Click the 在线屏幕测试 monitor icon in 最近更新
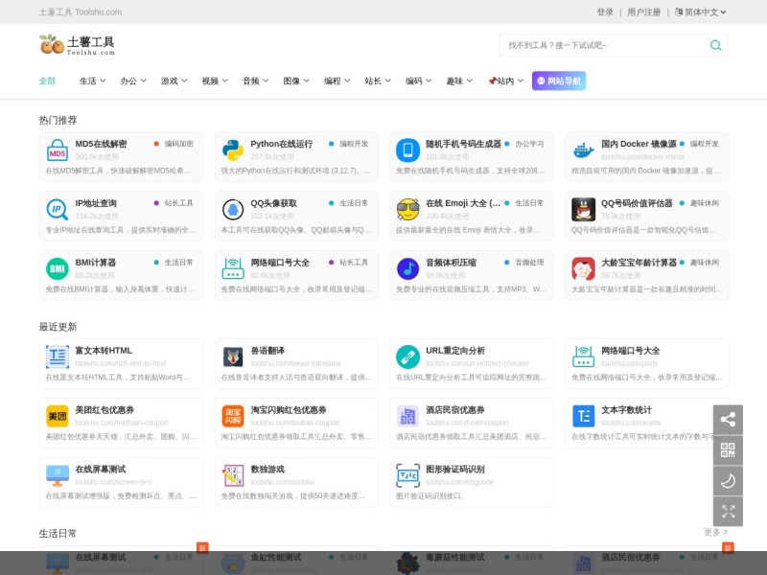The height and width of the screenshot is (575, 767). point(58,475)
